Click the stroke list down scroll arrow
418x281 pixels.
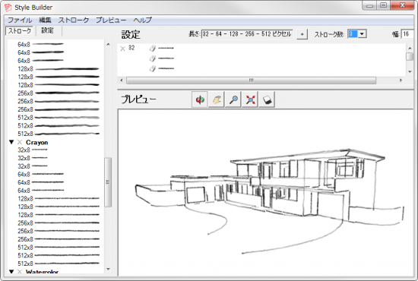point(108,269)
